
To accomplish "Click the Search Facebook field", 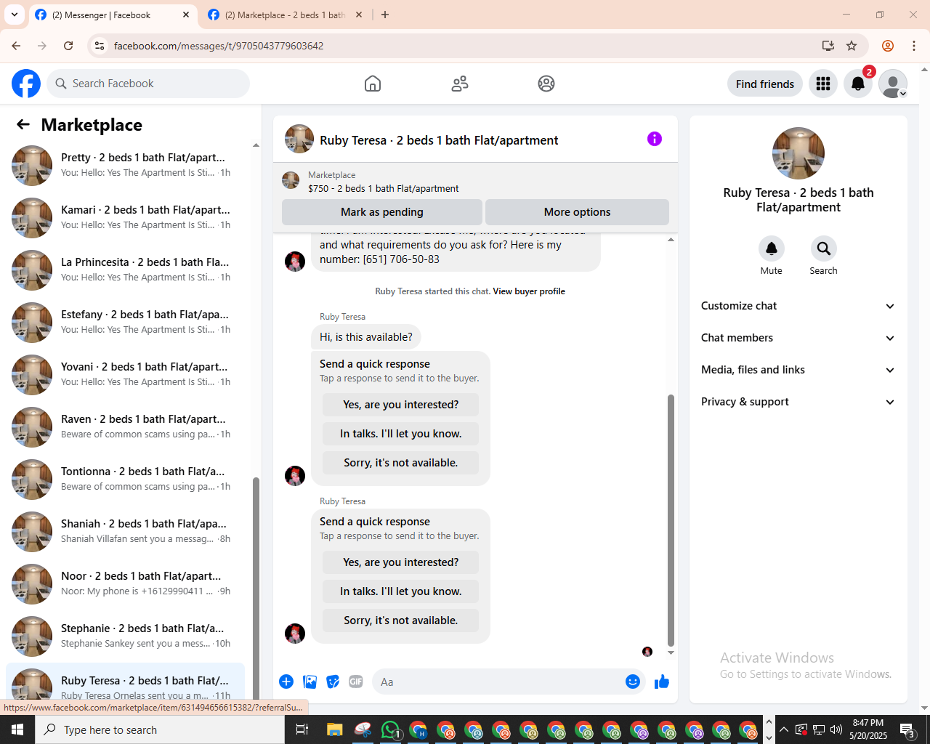I will 148,84.
